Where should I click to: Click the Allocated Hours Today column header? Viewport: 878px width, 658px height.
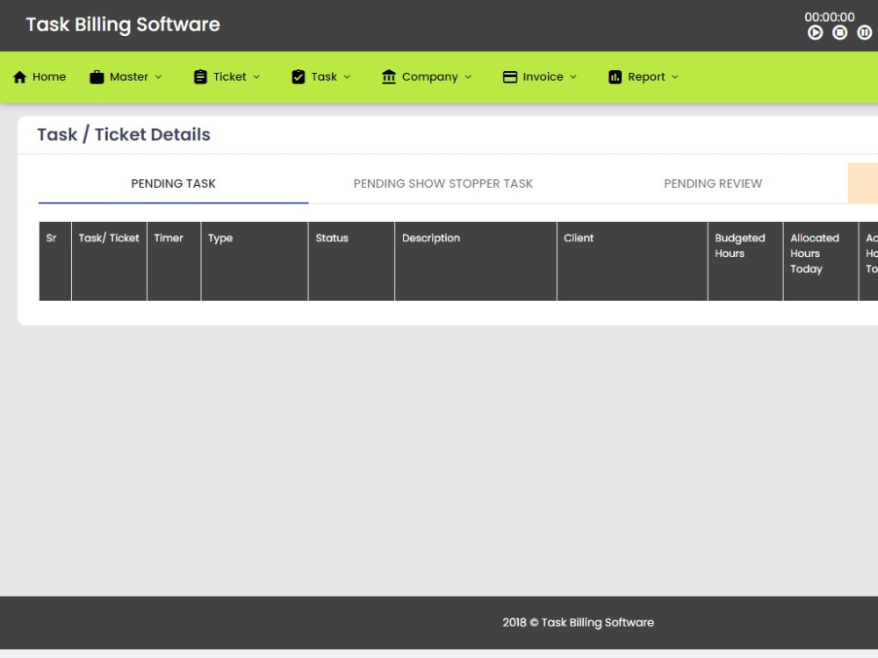pyautogui.click(x=821, y=261)
